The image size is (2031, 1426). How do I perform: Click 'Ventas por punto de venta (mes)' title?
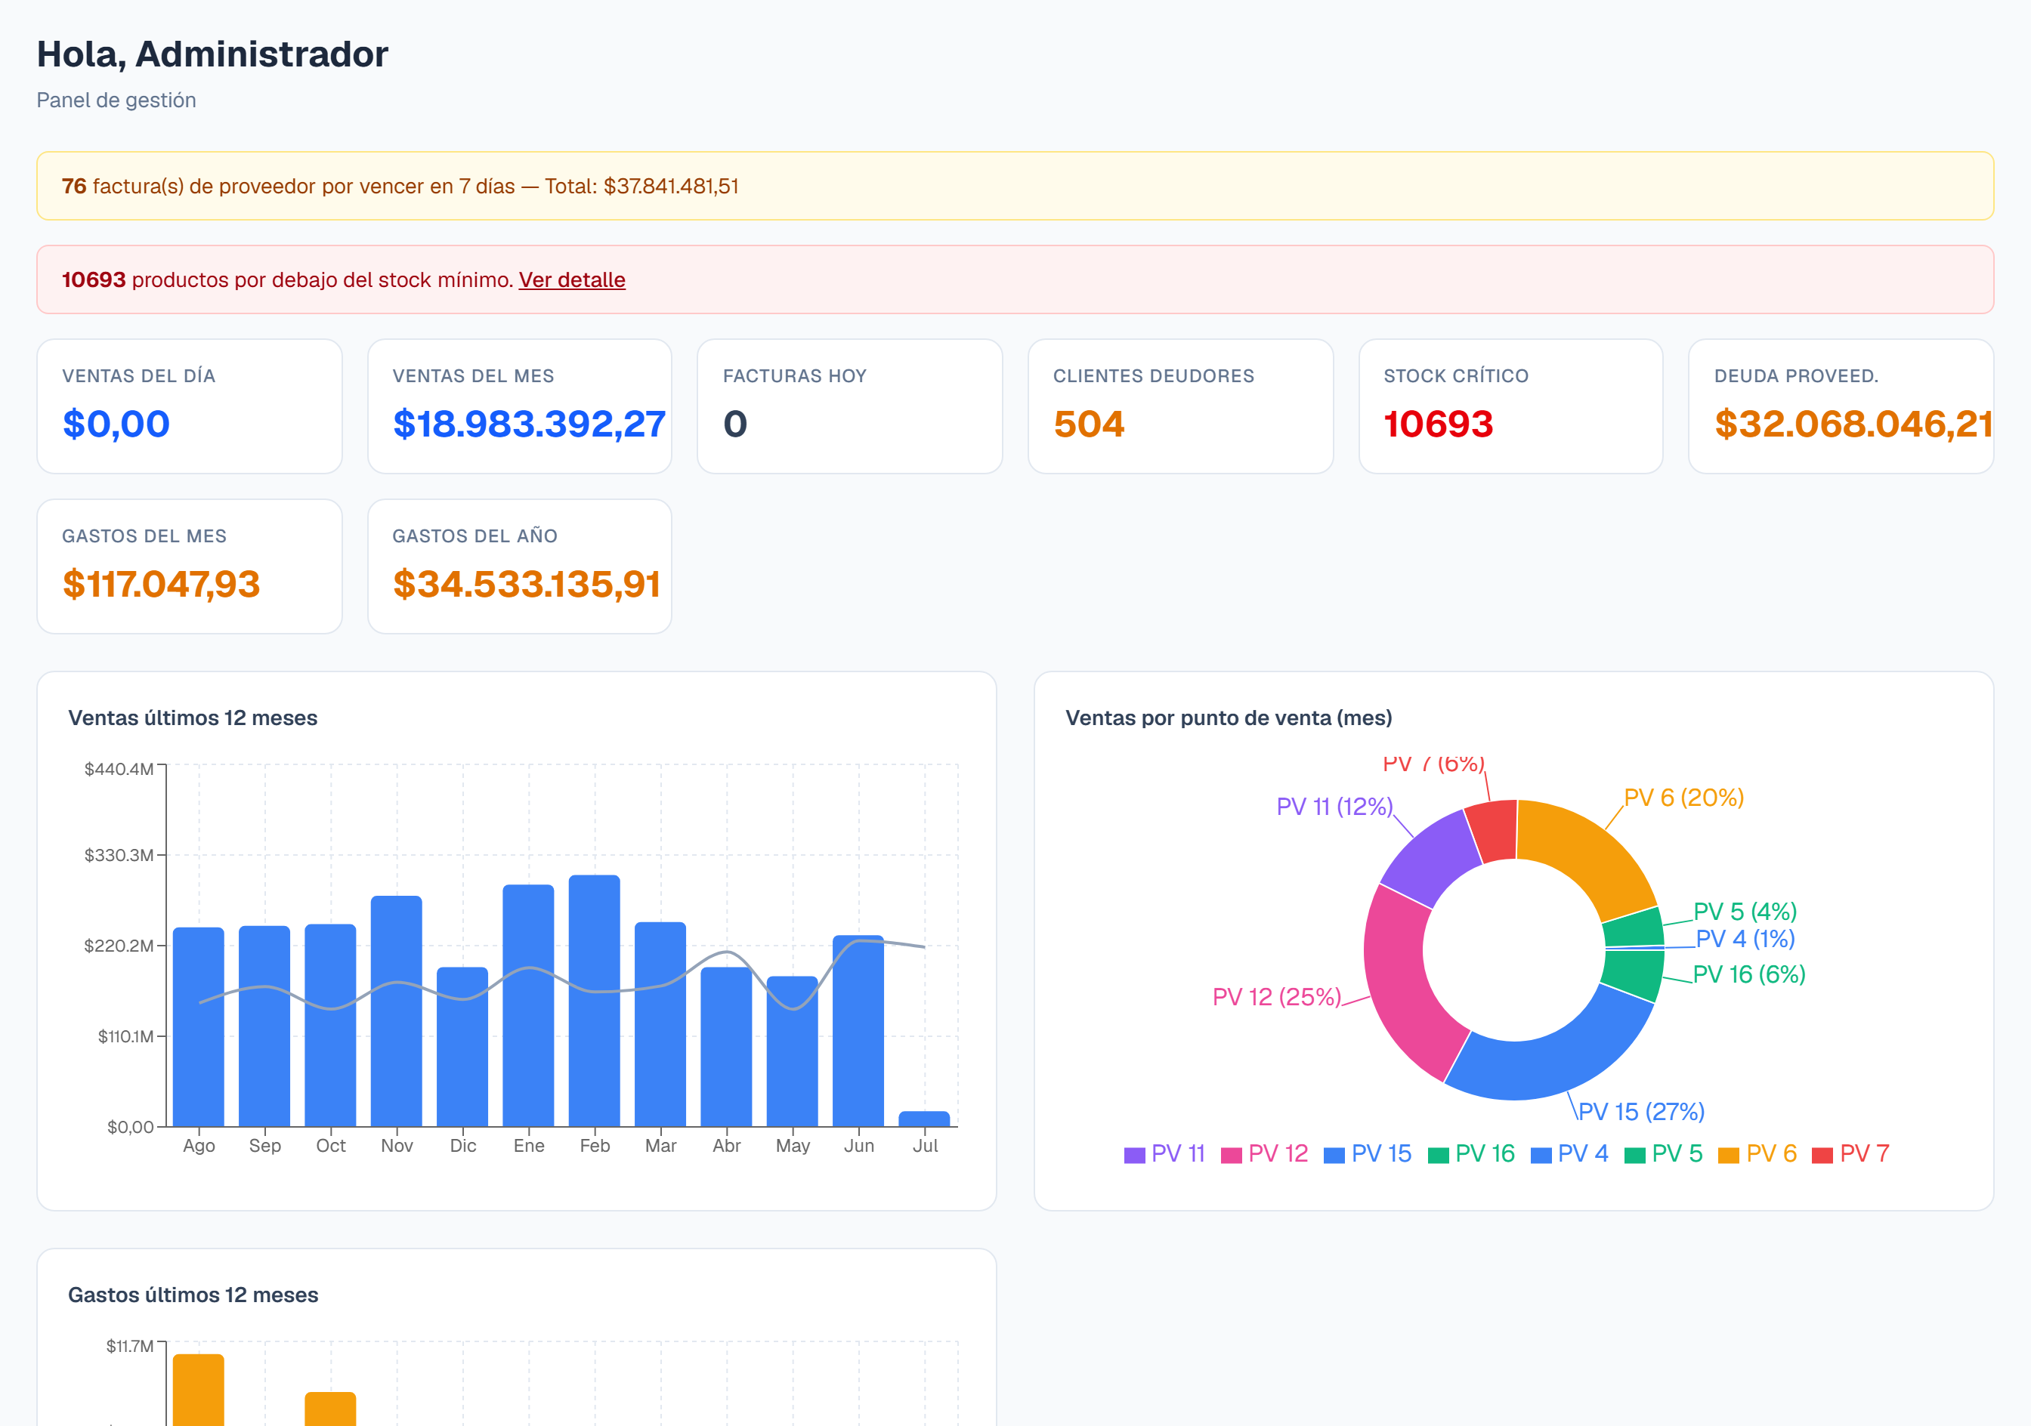1229,718
